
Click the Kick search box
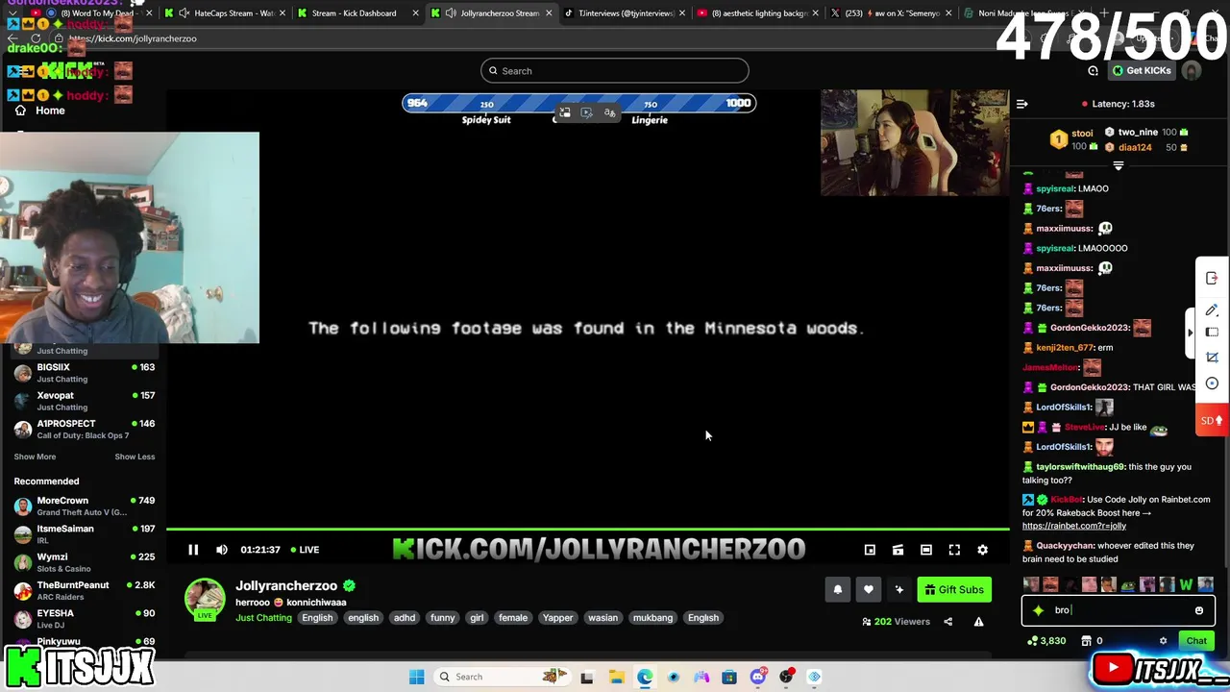click(615, 71)
